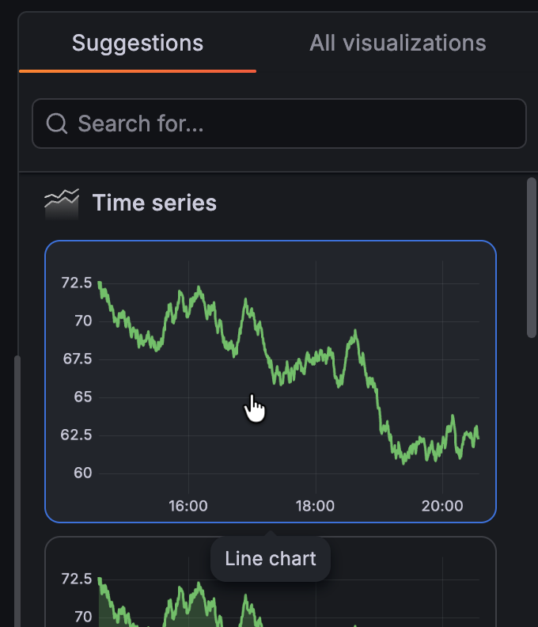Click the 16:00 time axis label
Screen dimensions: 538x627
188,506
